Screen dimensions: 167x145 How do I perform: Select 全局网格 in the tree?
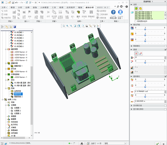tap(17, 91)
